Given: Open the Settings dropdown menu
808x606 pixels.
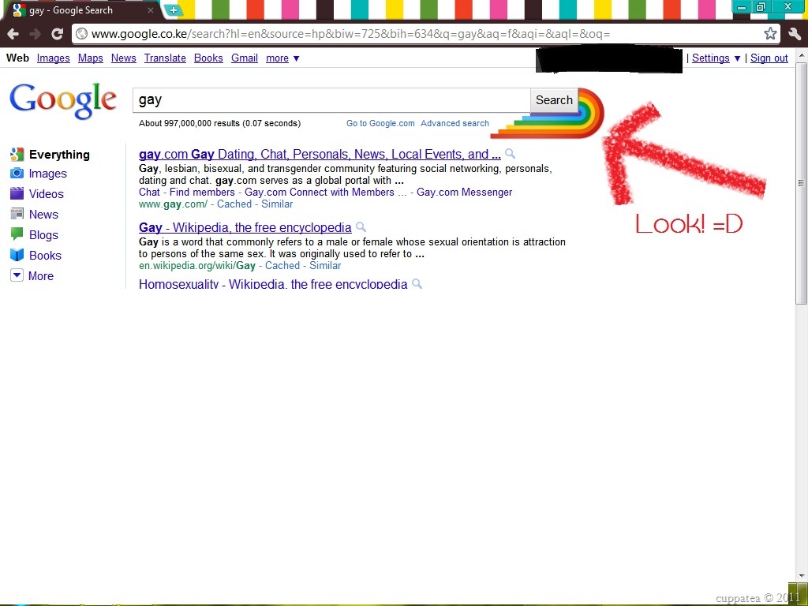Looking at the screenshot, I should click(716, 58).
